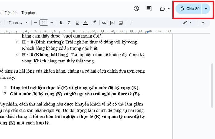Click the right indent marker on ruler
The width and height of the screenshot is (215, 139).
(x=147, y=32)
